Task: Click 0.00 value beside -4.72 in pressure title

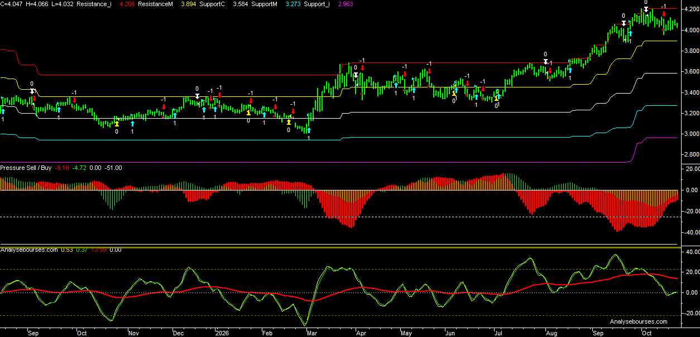Action: point(95,168)
